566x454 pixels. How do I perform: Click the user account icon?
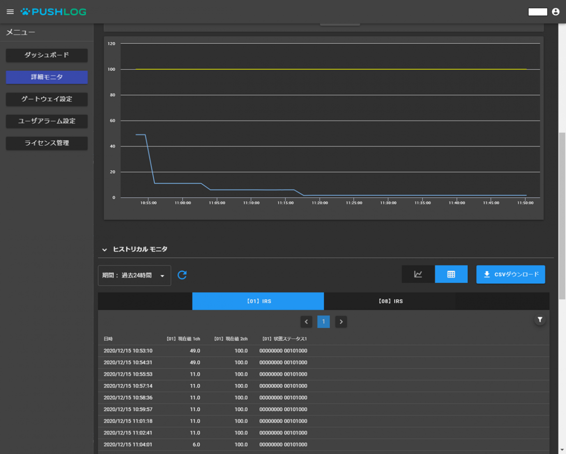click(556, 12)
